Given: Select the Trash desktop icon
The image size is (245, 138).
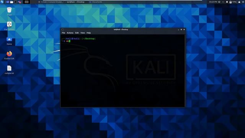Looking at the screenshot, I should pyautogui.click(x=9, y=11).
